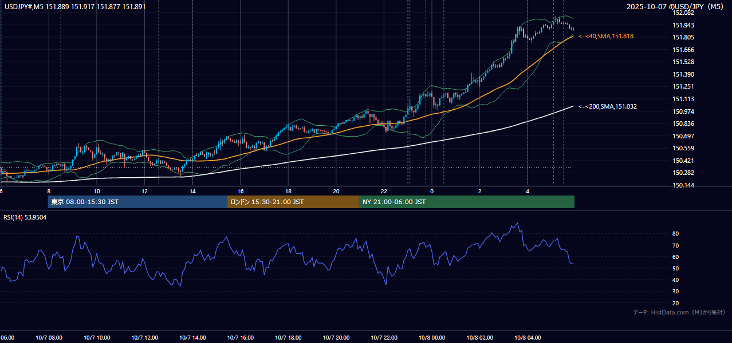The height and width of the screenshot is (343, 732).
Task: Click hour label 16 under price chart
Action: coord(241,191)
